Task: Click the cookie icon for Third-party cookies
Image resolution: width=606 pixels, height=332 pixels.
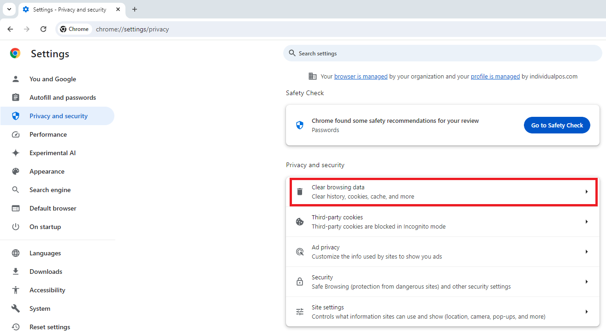Action: click(x=300, y=222)
